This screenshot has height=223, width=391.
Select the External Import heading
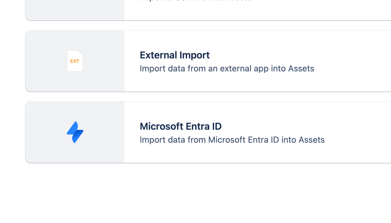[x=175, y=55]
